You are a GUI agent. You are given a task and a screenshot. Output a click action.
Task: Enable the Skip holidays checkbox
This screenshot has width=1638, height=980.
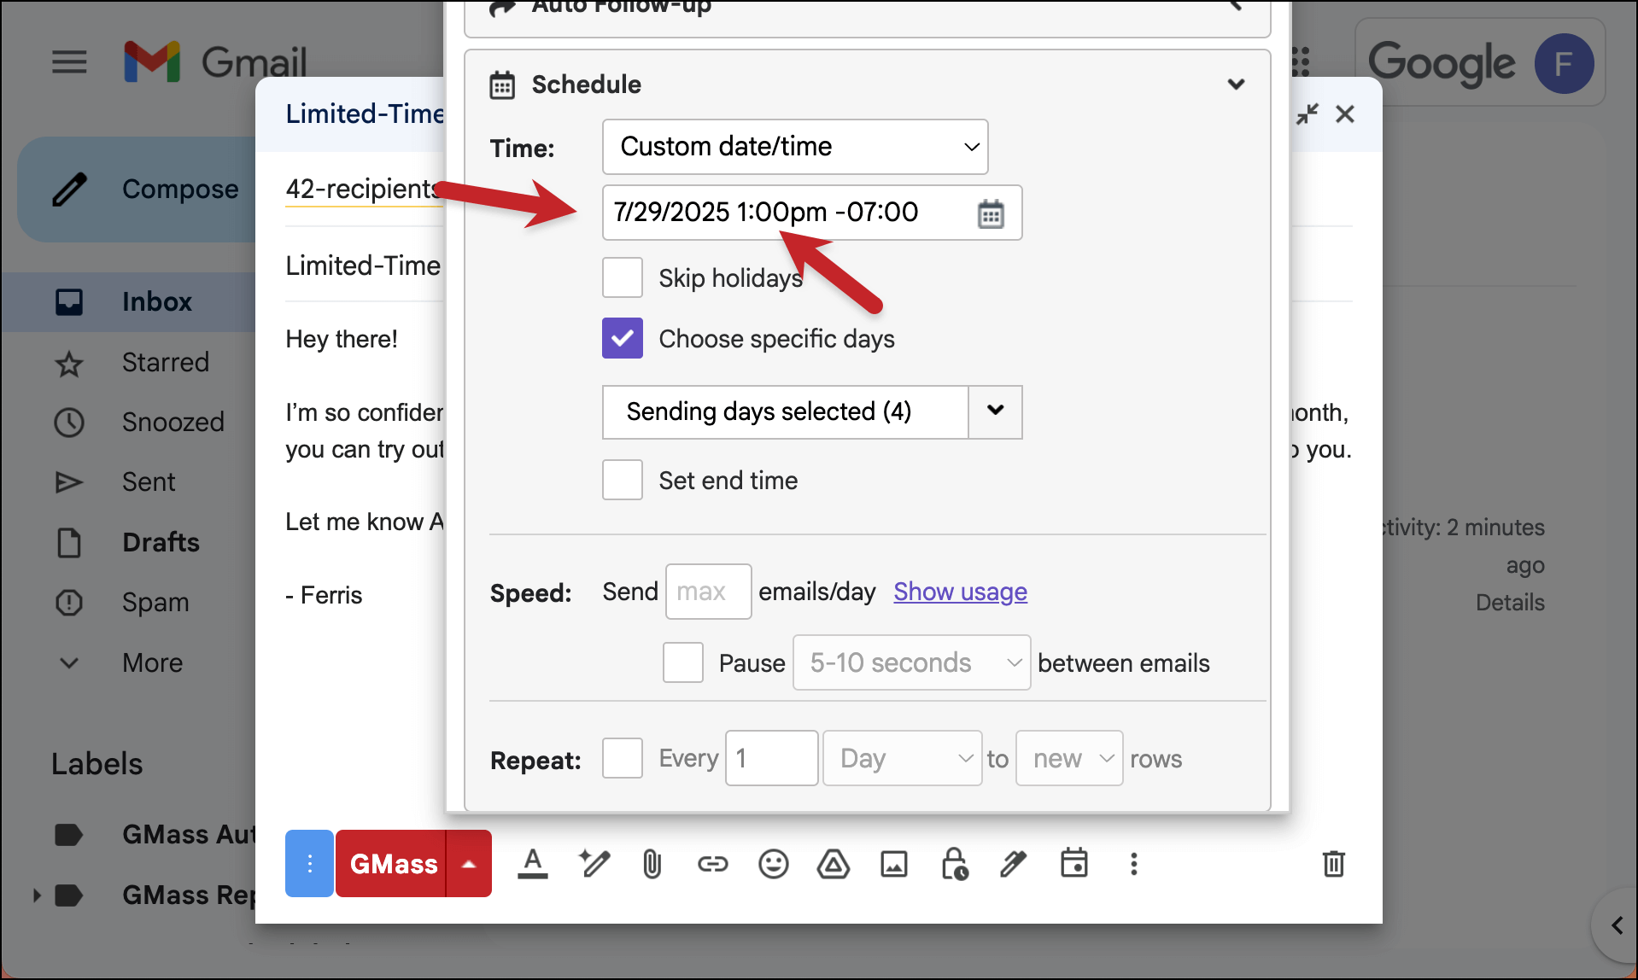pyautogui.click(x=623, y=277)
